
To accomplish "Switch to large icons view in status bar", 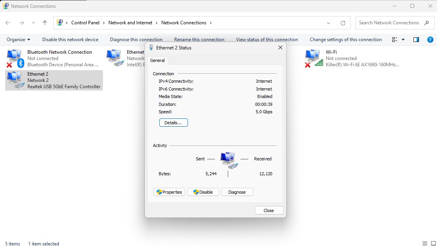I will coord(433,243).
